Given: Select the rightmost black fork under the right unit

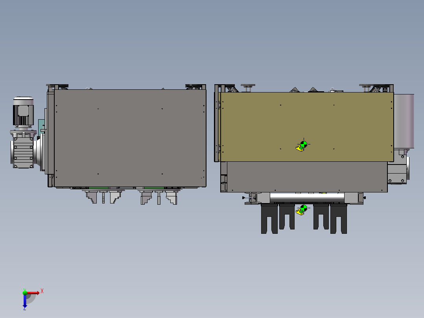Looking at the screenshot, I should click(339, 219).
